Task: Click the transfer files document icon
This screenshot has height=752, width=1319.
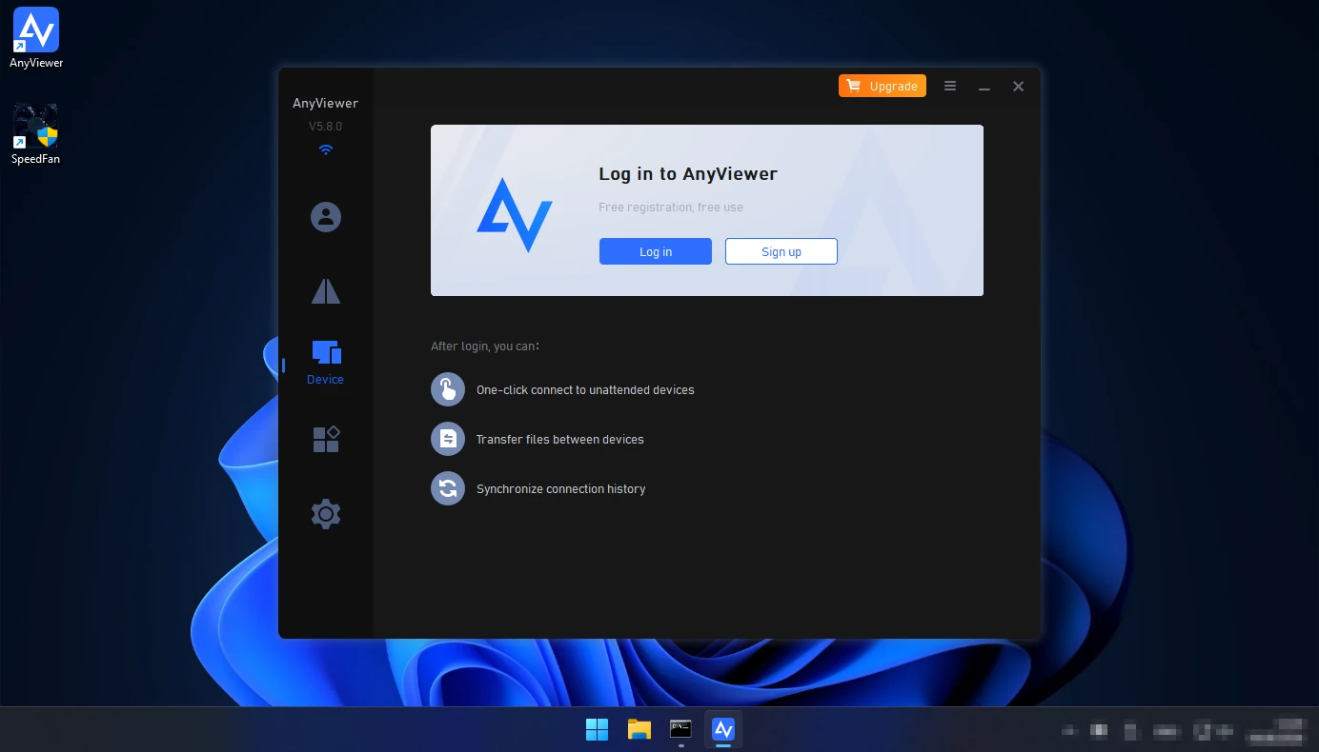Action: point(448,439)
